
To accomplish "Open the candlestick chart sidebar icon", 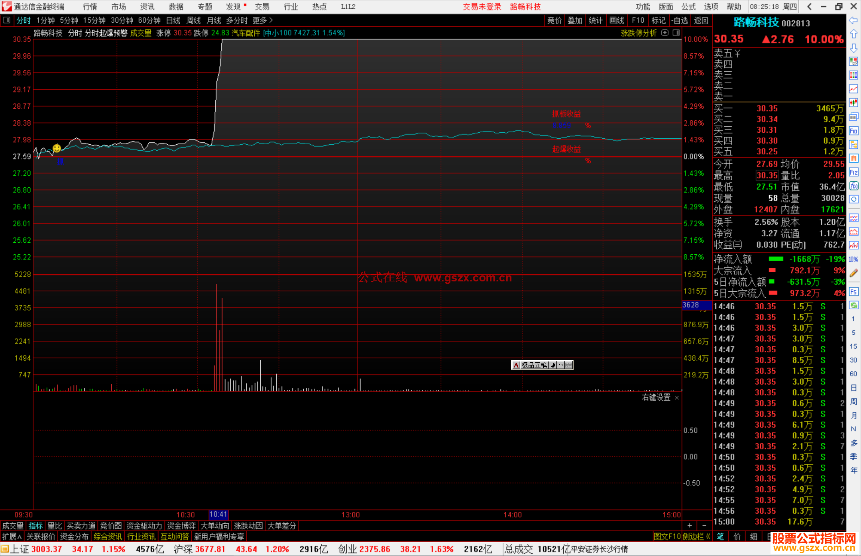I will [853, 103].
